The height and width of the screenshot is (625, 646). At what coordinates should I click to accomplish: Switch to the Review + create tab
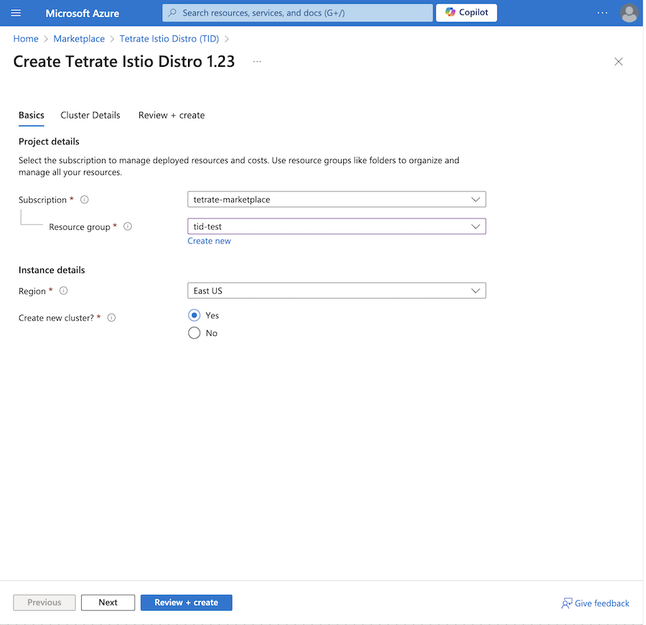coord(172,116)
